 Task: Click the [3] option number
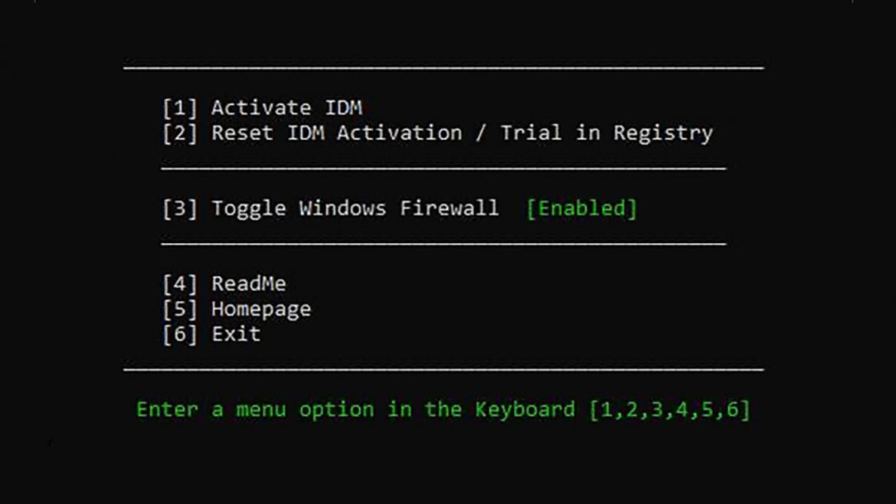(x=180, y=208)
